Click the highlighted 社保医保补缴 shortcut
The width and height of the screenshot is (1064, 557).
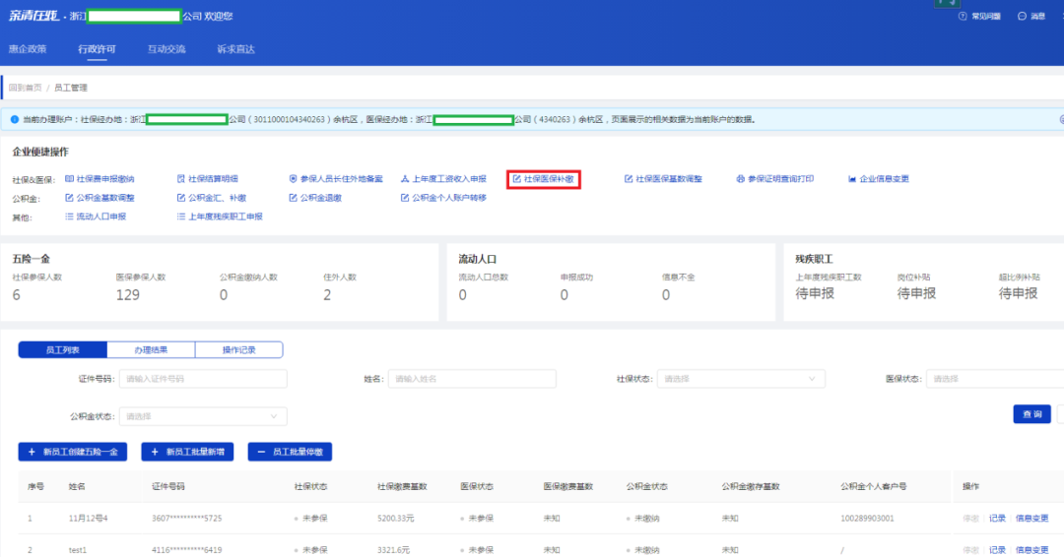[544, 179]
